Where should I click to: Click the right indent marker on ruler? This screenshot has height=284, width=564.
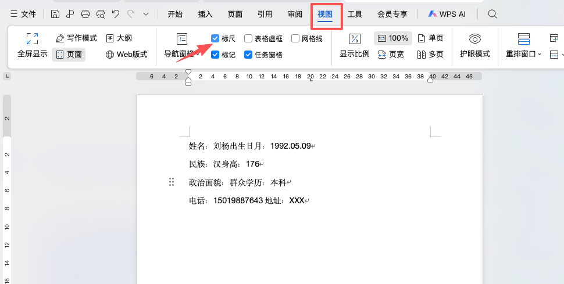430,80
